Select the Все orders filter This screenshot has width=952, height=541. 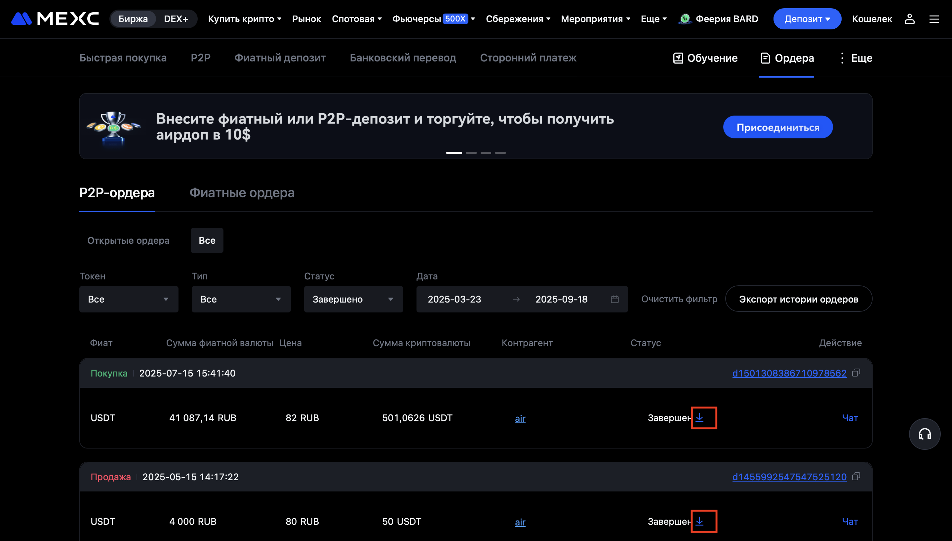[207, 240]
